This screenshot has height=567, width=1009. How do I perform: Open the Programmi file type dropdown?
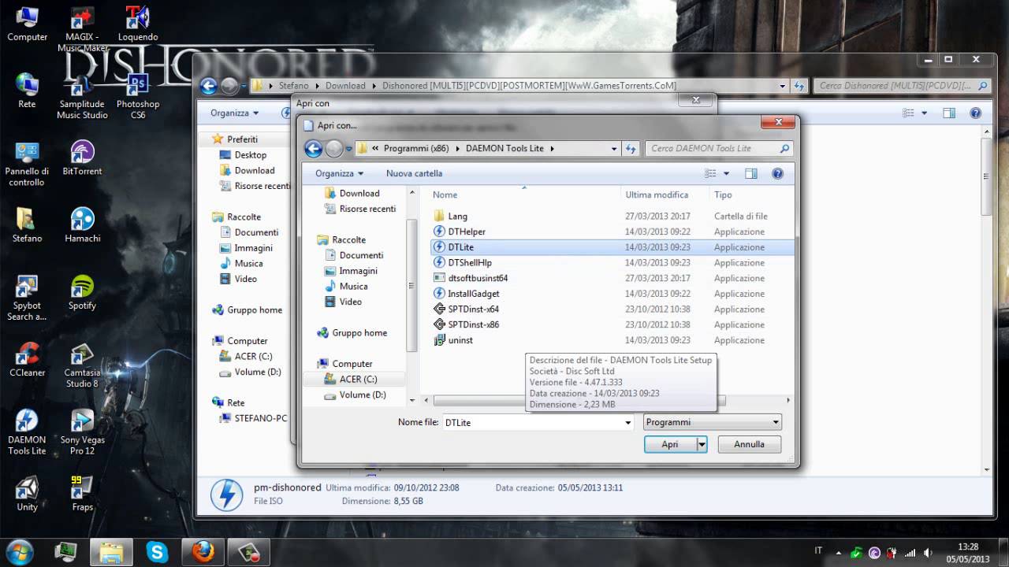tap(713, 422)
